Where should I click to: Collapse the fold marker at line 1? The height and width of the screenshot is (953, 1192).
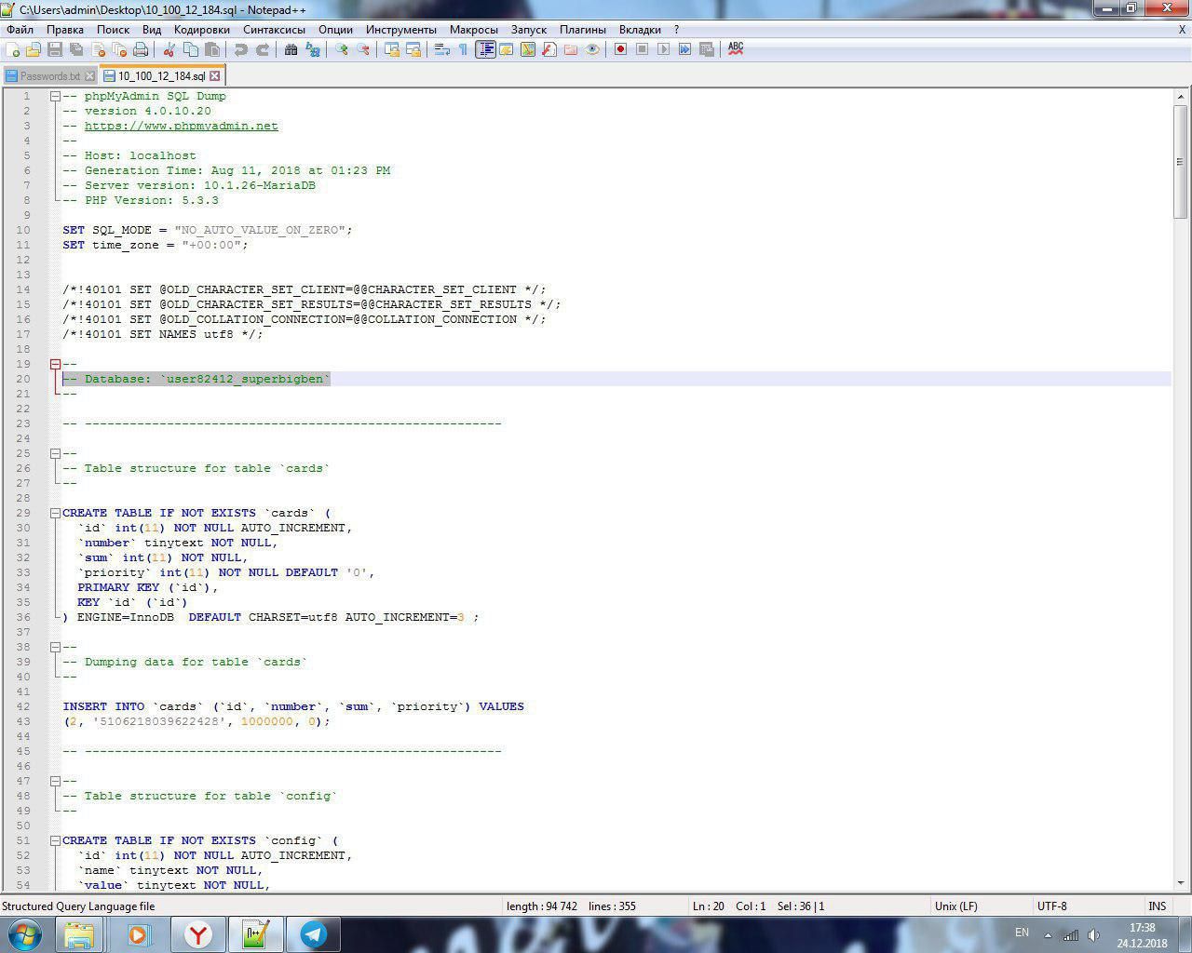click(55, 96)
